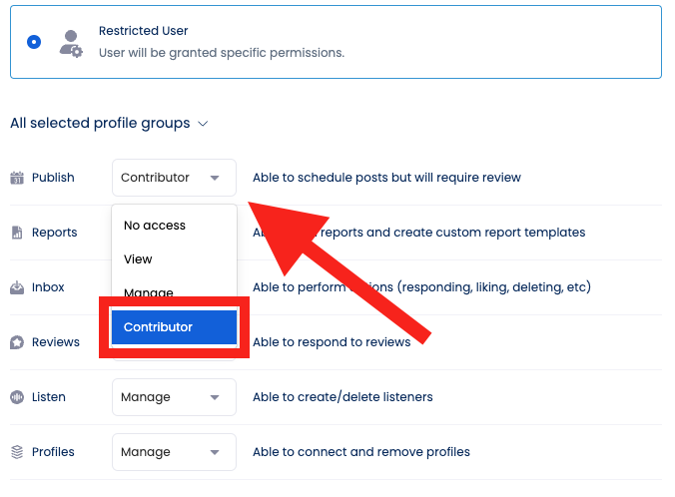
Task: Click the Reviews star bubble icon
Action: (17, 342)
